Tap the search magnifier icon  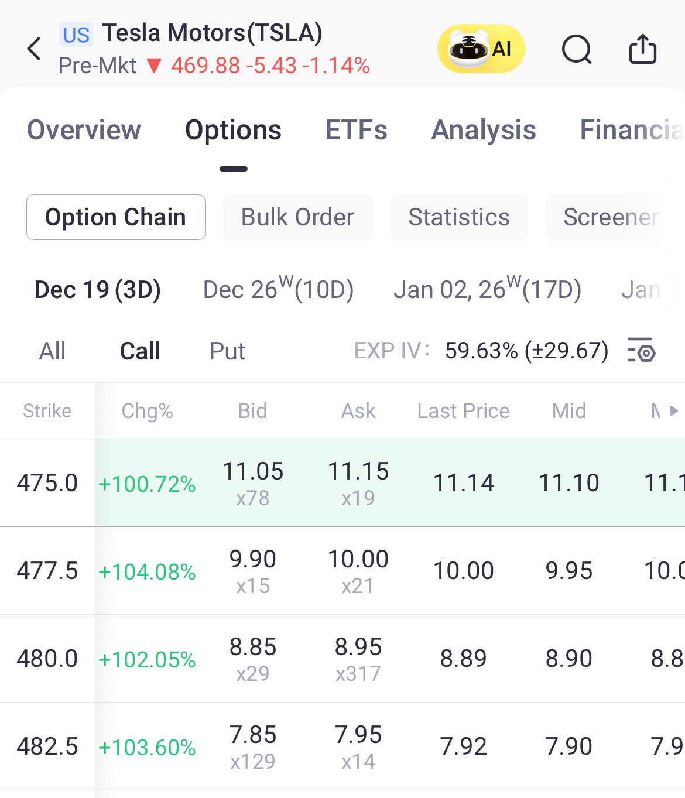(577, 49)
